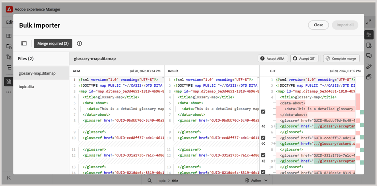Click the topic breadcrumb in the bottom bar
The width and height of the screenshot is (377, 186).
tap(162, 181)
